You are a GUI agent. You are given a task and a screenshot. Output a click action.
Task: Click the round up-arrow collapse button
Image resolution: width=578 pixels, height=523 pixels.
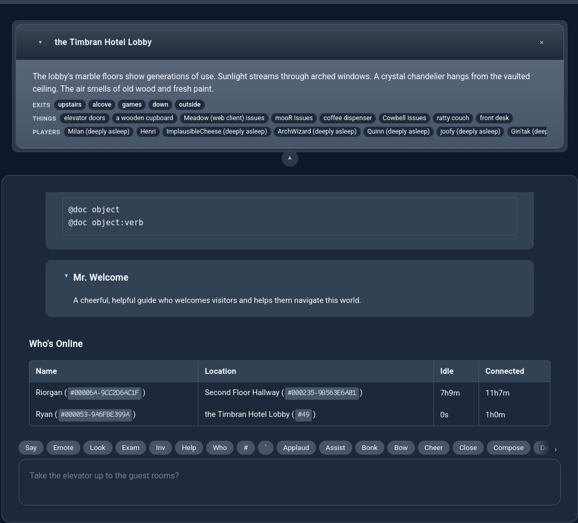(x=290, y=158)
